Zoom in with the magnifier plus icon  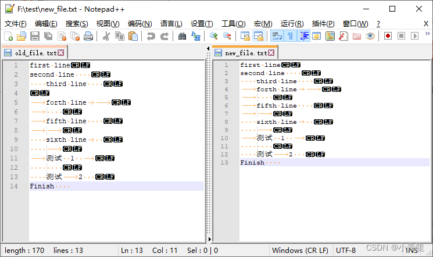coord(213,36)
